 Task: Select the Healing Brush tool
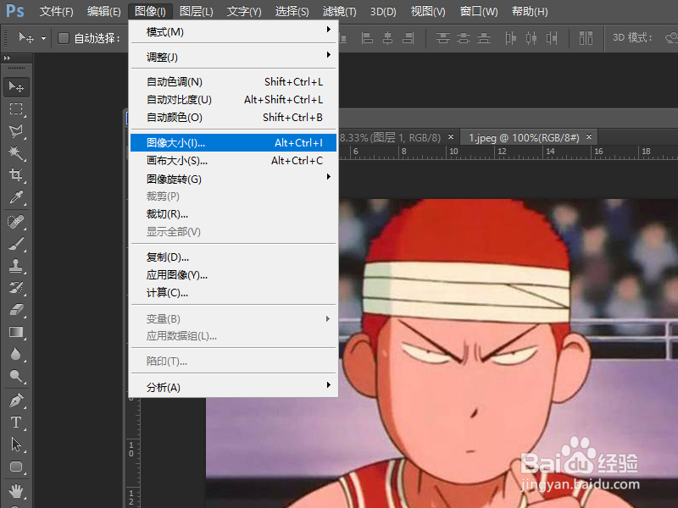coord(16,222)
